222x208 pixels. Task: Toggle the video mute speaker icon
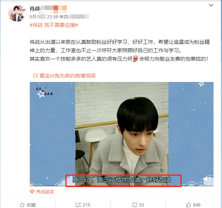click(x=207, y=179)
